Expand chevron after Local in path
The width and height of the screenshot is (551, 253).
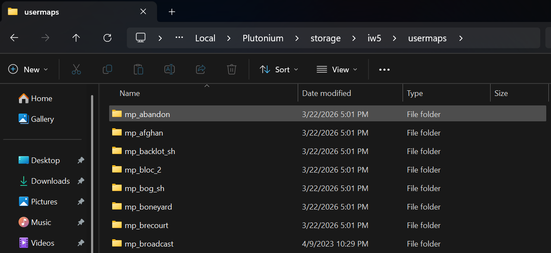point(229,38)
